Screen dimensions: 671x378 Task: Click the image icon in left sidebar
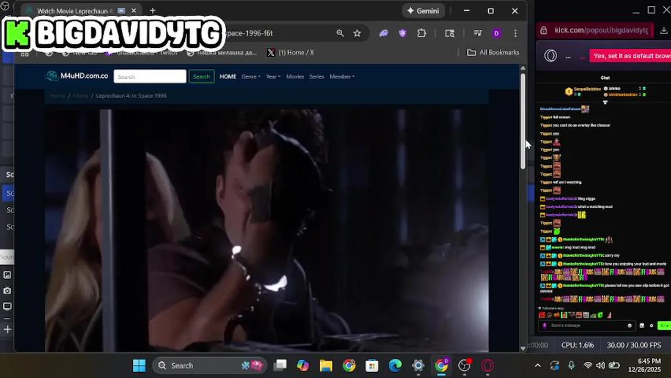pyautogui.click(x=7, y=275)
